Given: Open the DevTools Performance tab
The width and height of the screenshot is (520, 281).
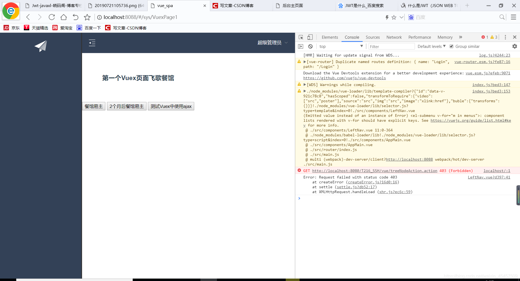Looking at the screenshot, I should 420,37.
